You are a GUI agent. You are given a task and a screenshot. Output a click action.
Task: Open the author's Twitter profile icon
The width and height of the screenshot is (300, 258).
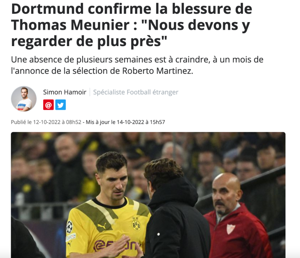pos(60,105)
